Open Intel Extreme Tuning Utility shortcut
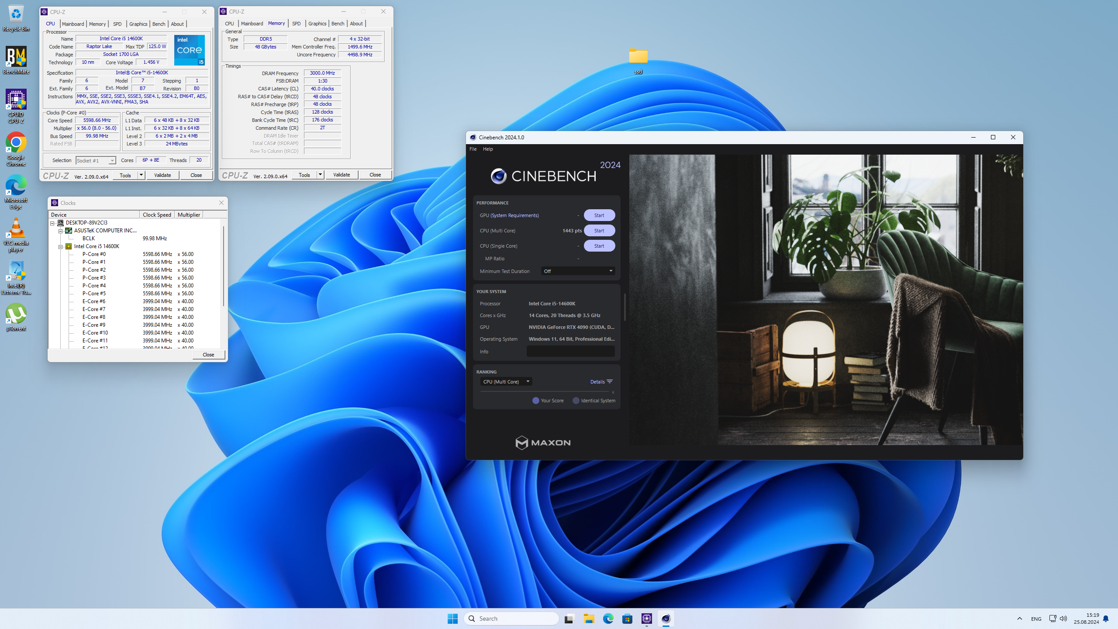Image resolution: width=1118 pixels, height=629 pixels. (16, 278)
